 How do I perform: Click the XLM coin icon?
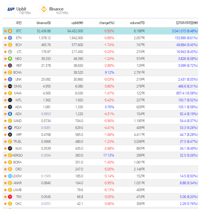pos(10,149)
